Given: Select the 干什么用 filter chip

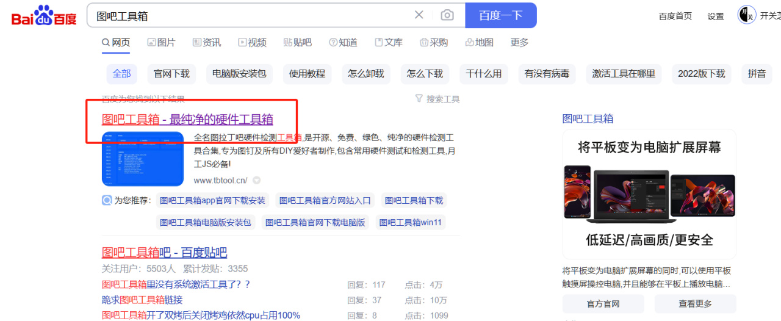Looking at the screenshot, I should 484,73.
